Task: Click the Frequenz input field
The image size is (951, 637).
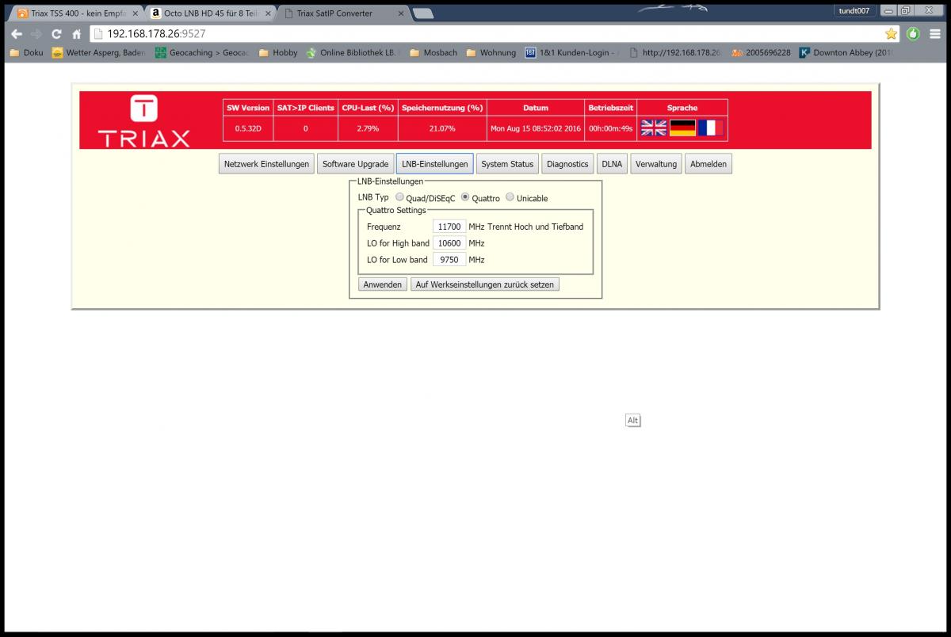Action: (x=449, y=227)
